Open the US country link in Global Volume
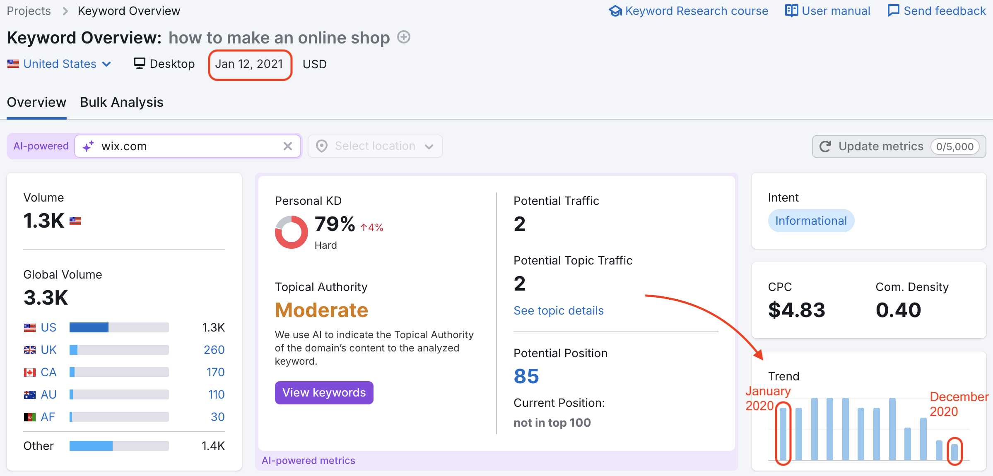This screenshot has height=476, width=993. [48, 327]
